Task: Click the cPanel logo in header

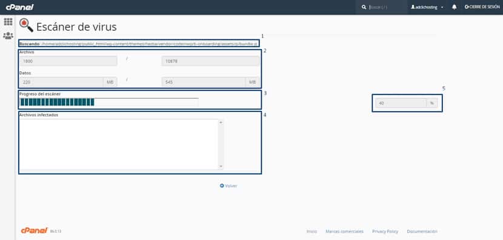Action: (x=19, y=7)
